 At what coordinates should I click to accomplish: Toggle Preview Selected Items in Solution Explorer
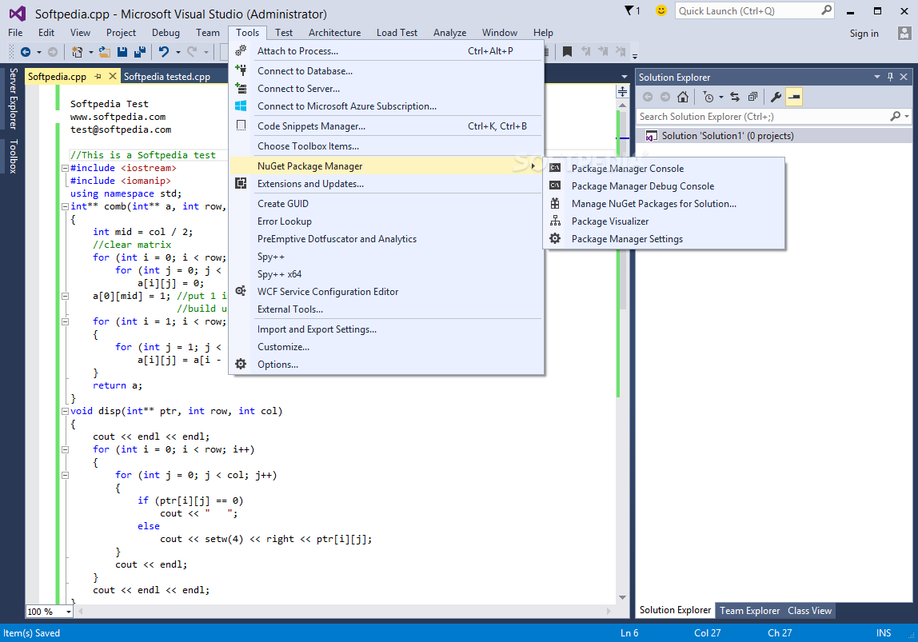coord(795,98)
